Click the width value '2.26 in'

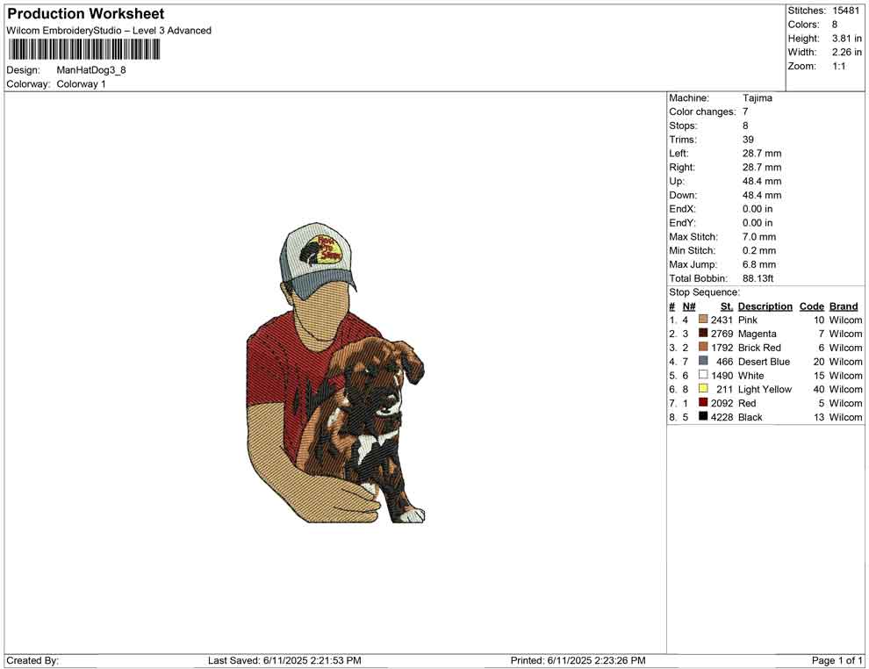pyautogui.click(x=847, y=52)
